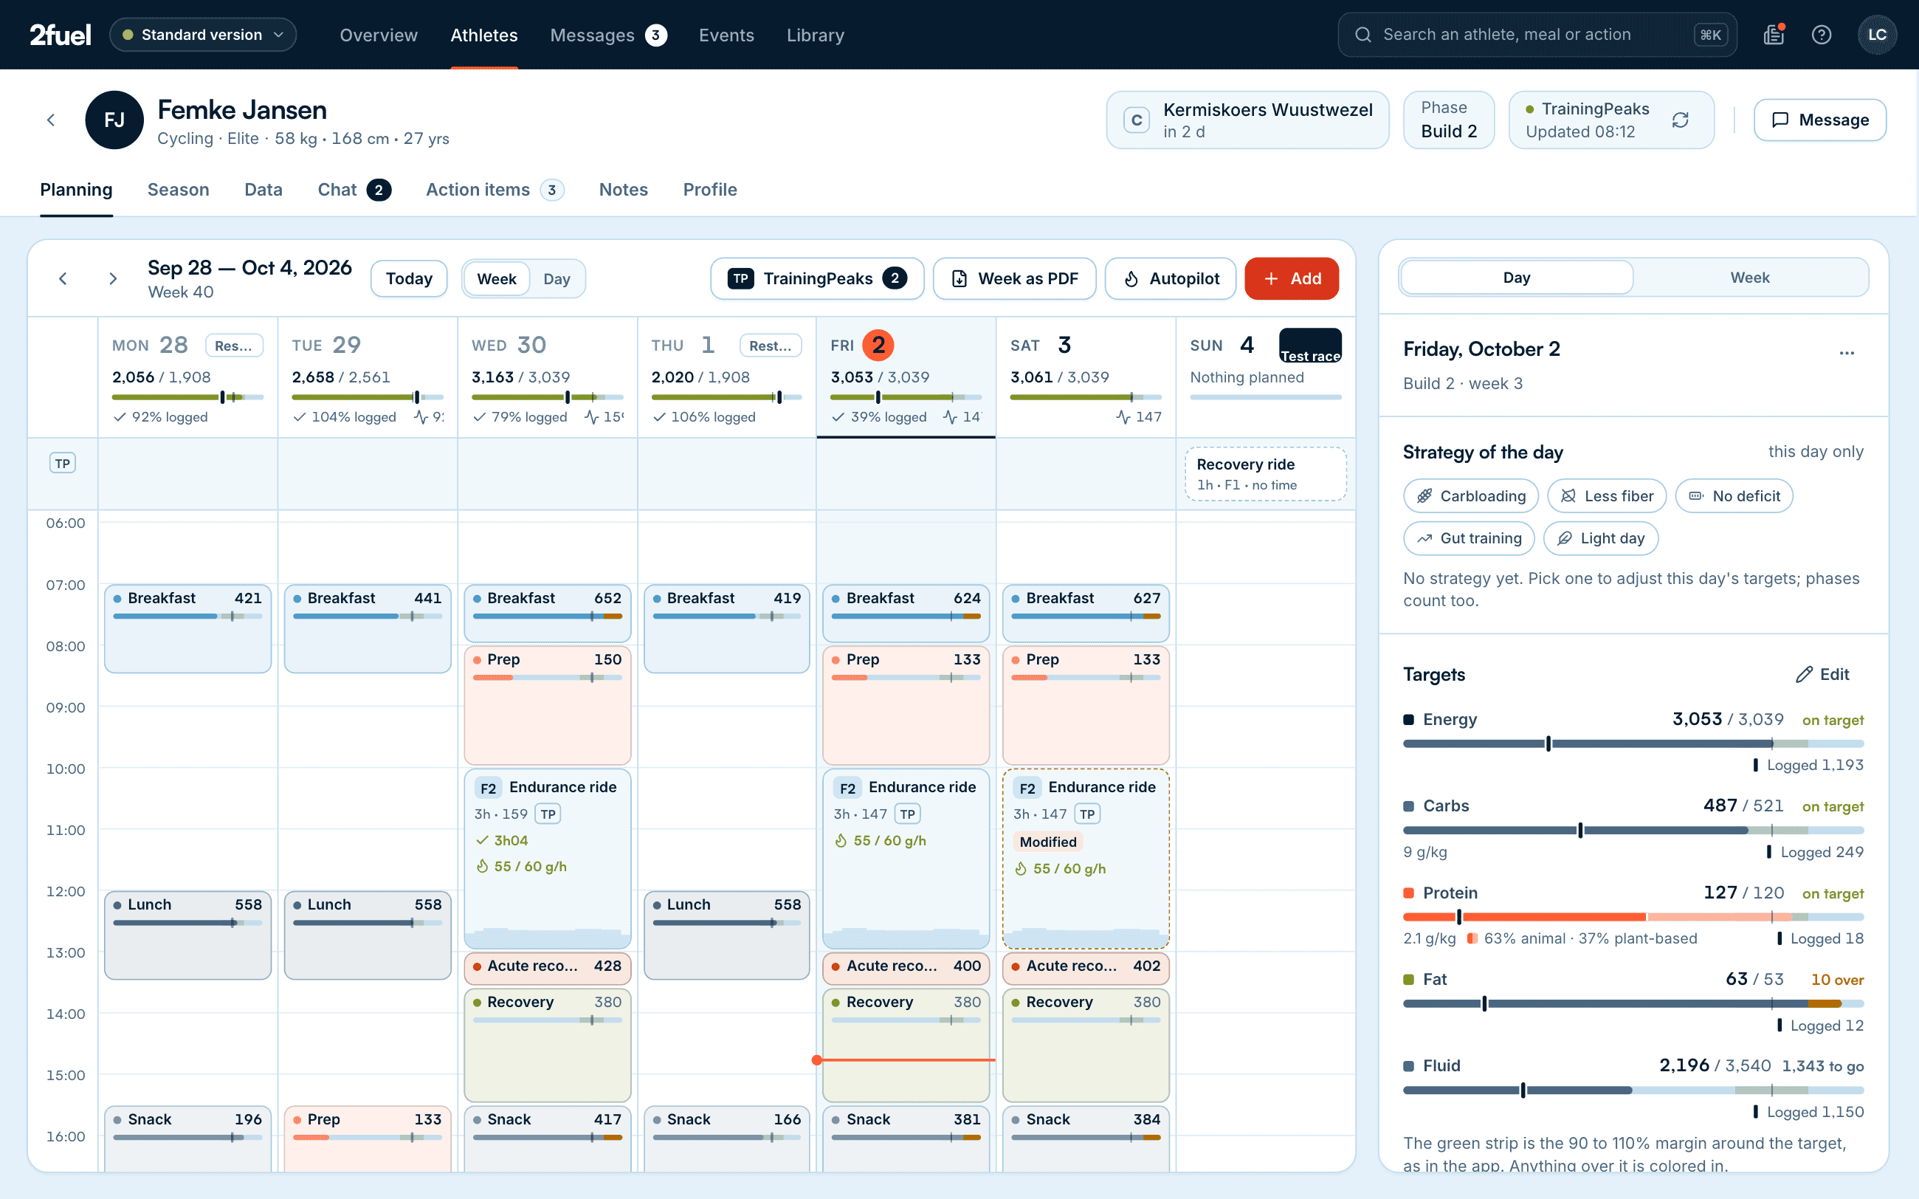This screenshot has height=1199, width=1919.
Task: Click the TrainingPeaks sync refresh icon
Action: (1680, 120)
